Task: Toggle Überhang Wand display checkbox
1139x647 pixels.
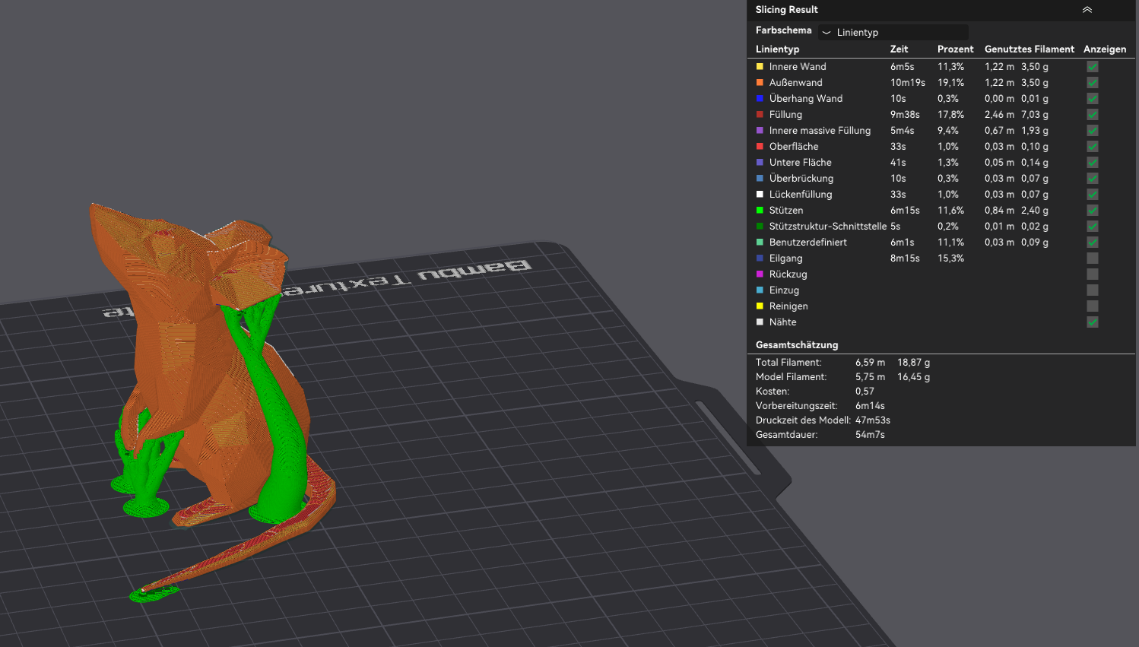Action: [1093, 99]
